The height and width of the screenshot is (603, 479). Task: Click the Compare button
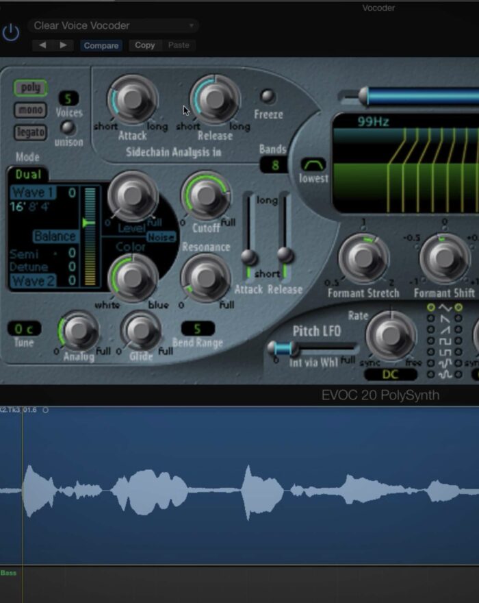point(101,45)
